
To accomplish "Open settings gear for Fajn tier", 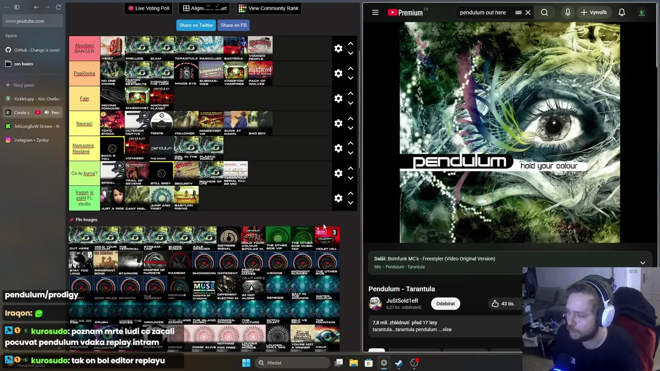I will (x=338, y=98).
